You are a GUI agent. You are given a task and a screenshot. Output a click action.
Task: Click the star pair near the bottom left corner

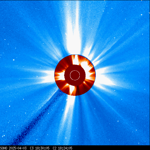[x=3, y=136]
